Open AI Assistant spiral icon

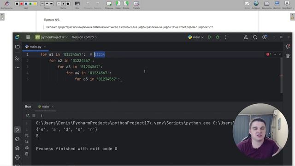pyautogui.click(x=288, y=56)
